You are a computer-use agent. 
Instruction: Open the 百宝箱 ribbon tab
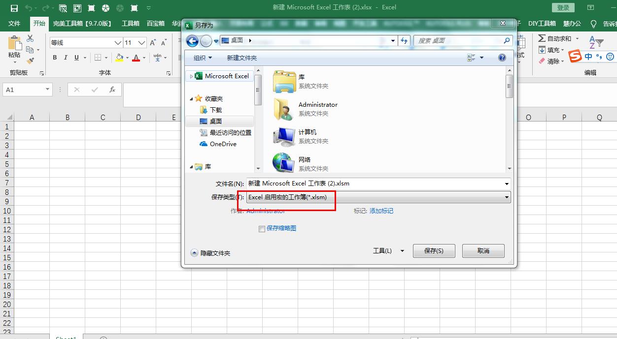(x=156, y=23)
